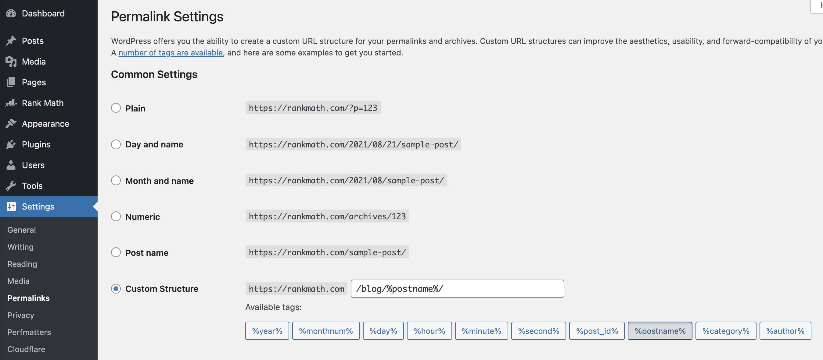Click the Plugins icon in sidebar
This screenshot has height=360, width=823.
coord(10,143)
